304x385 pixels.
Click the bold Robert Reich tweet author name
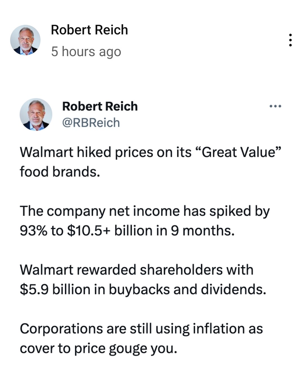click(x=100, y=106)
